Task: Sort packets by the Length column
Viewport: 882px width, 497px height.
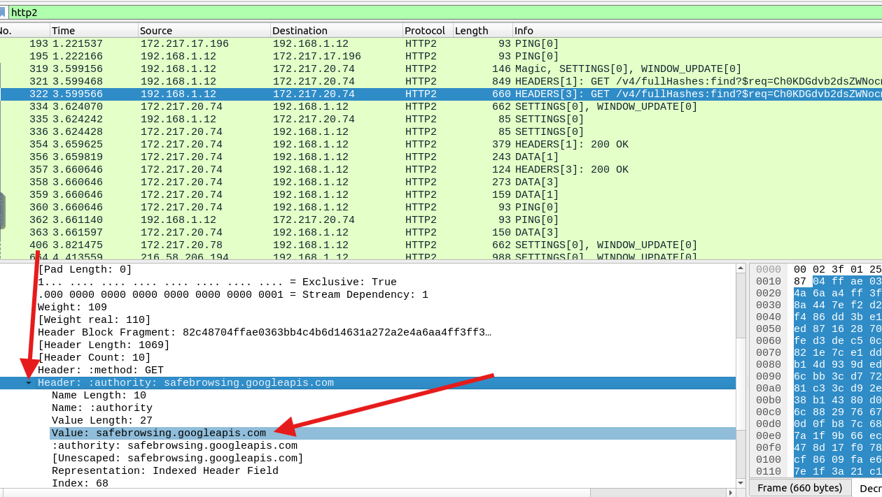Action: 482,31
